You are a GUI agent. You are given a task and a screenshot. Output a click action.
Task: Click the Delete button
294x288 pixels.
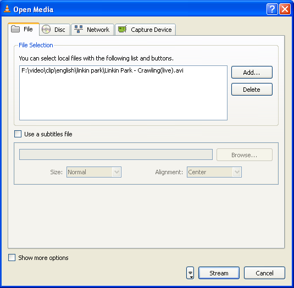(252, 90)
